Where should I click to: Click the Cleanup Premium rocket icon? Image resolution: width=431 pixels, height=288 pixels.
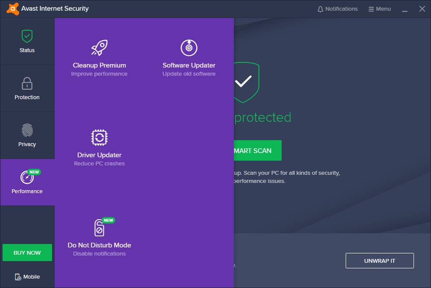coord(99,47)
